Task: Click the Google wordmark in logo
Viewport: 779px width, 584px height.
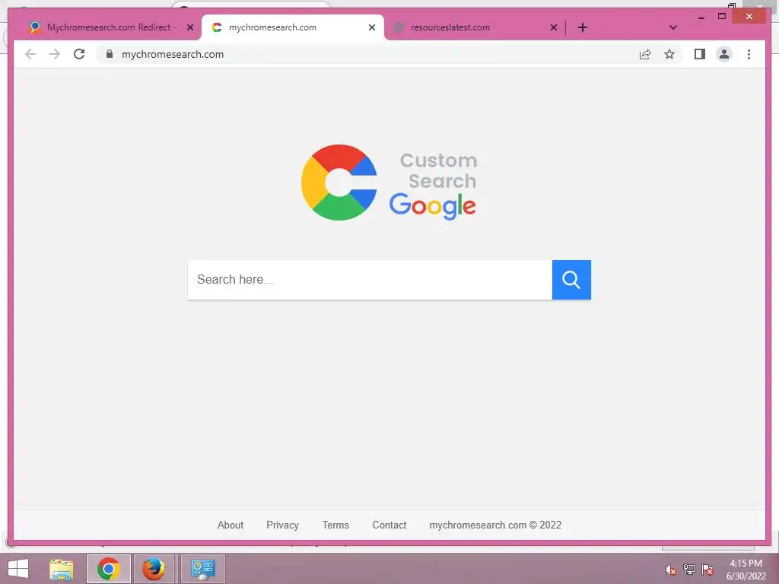Action: click(x=432, y=205)
